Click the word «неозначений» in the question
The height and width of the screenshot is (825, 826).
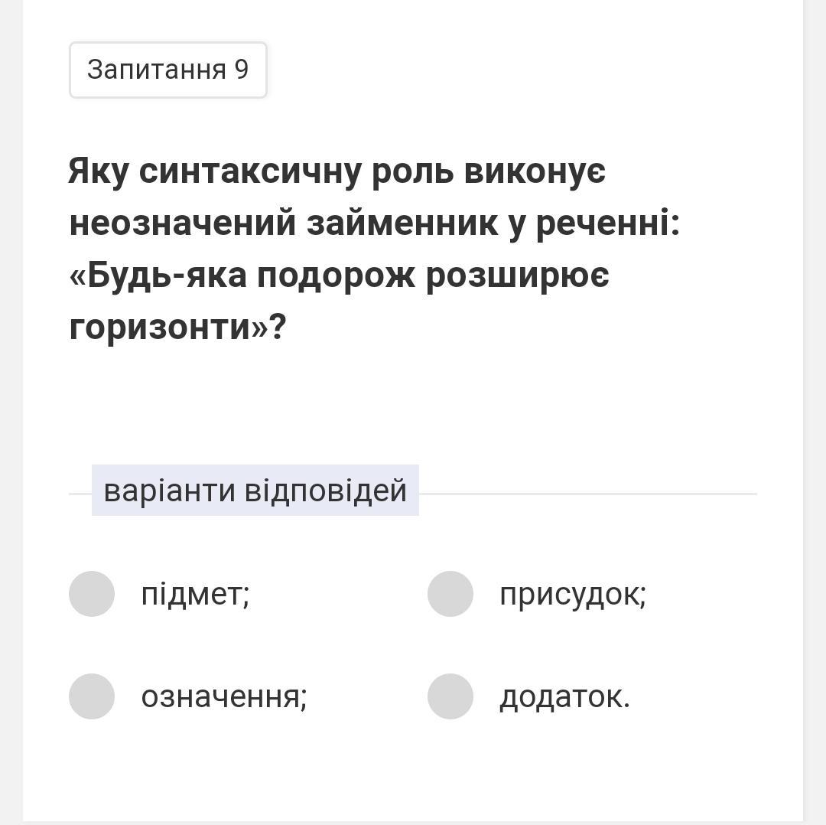[x=182, y=223]
